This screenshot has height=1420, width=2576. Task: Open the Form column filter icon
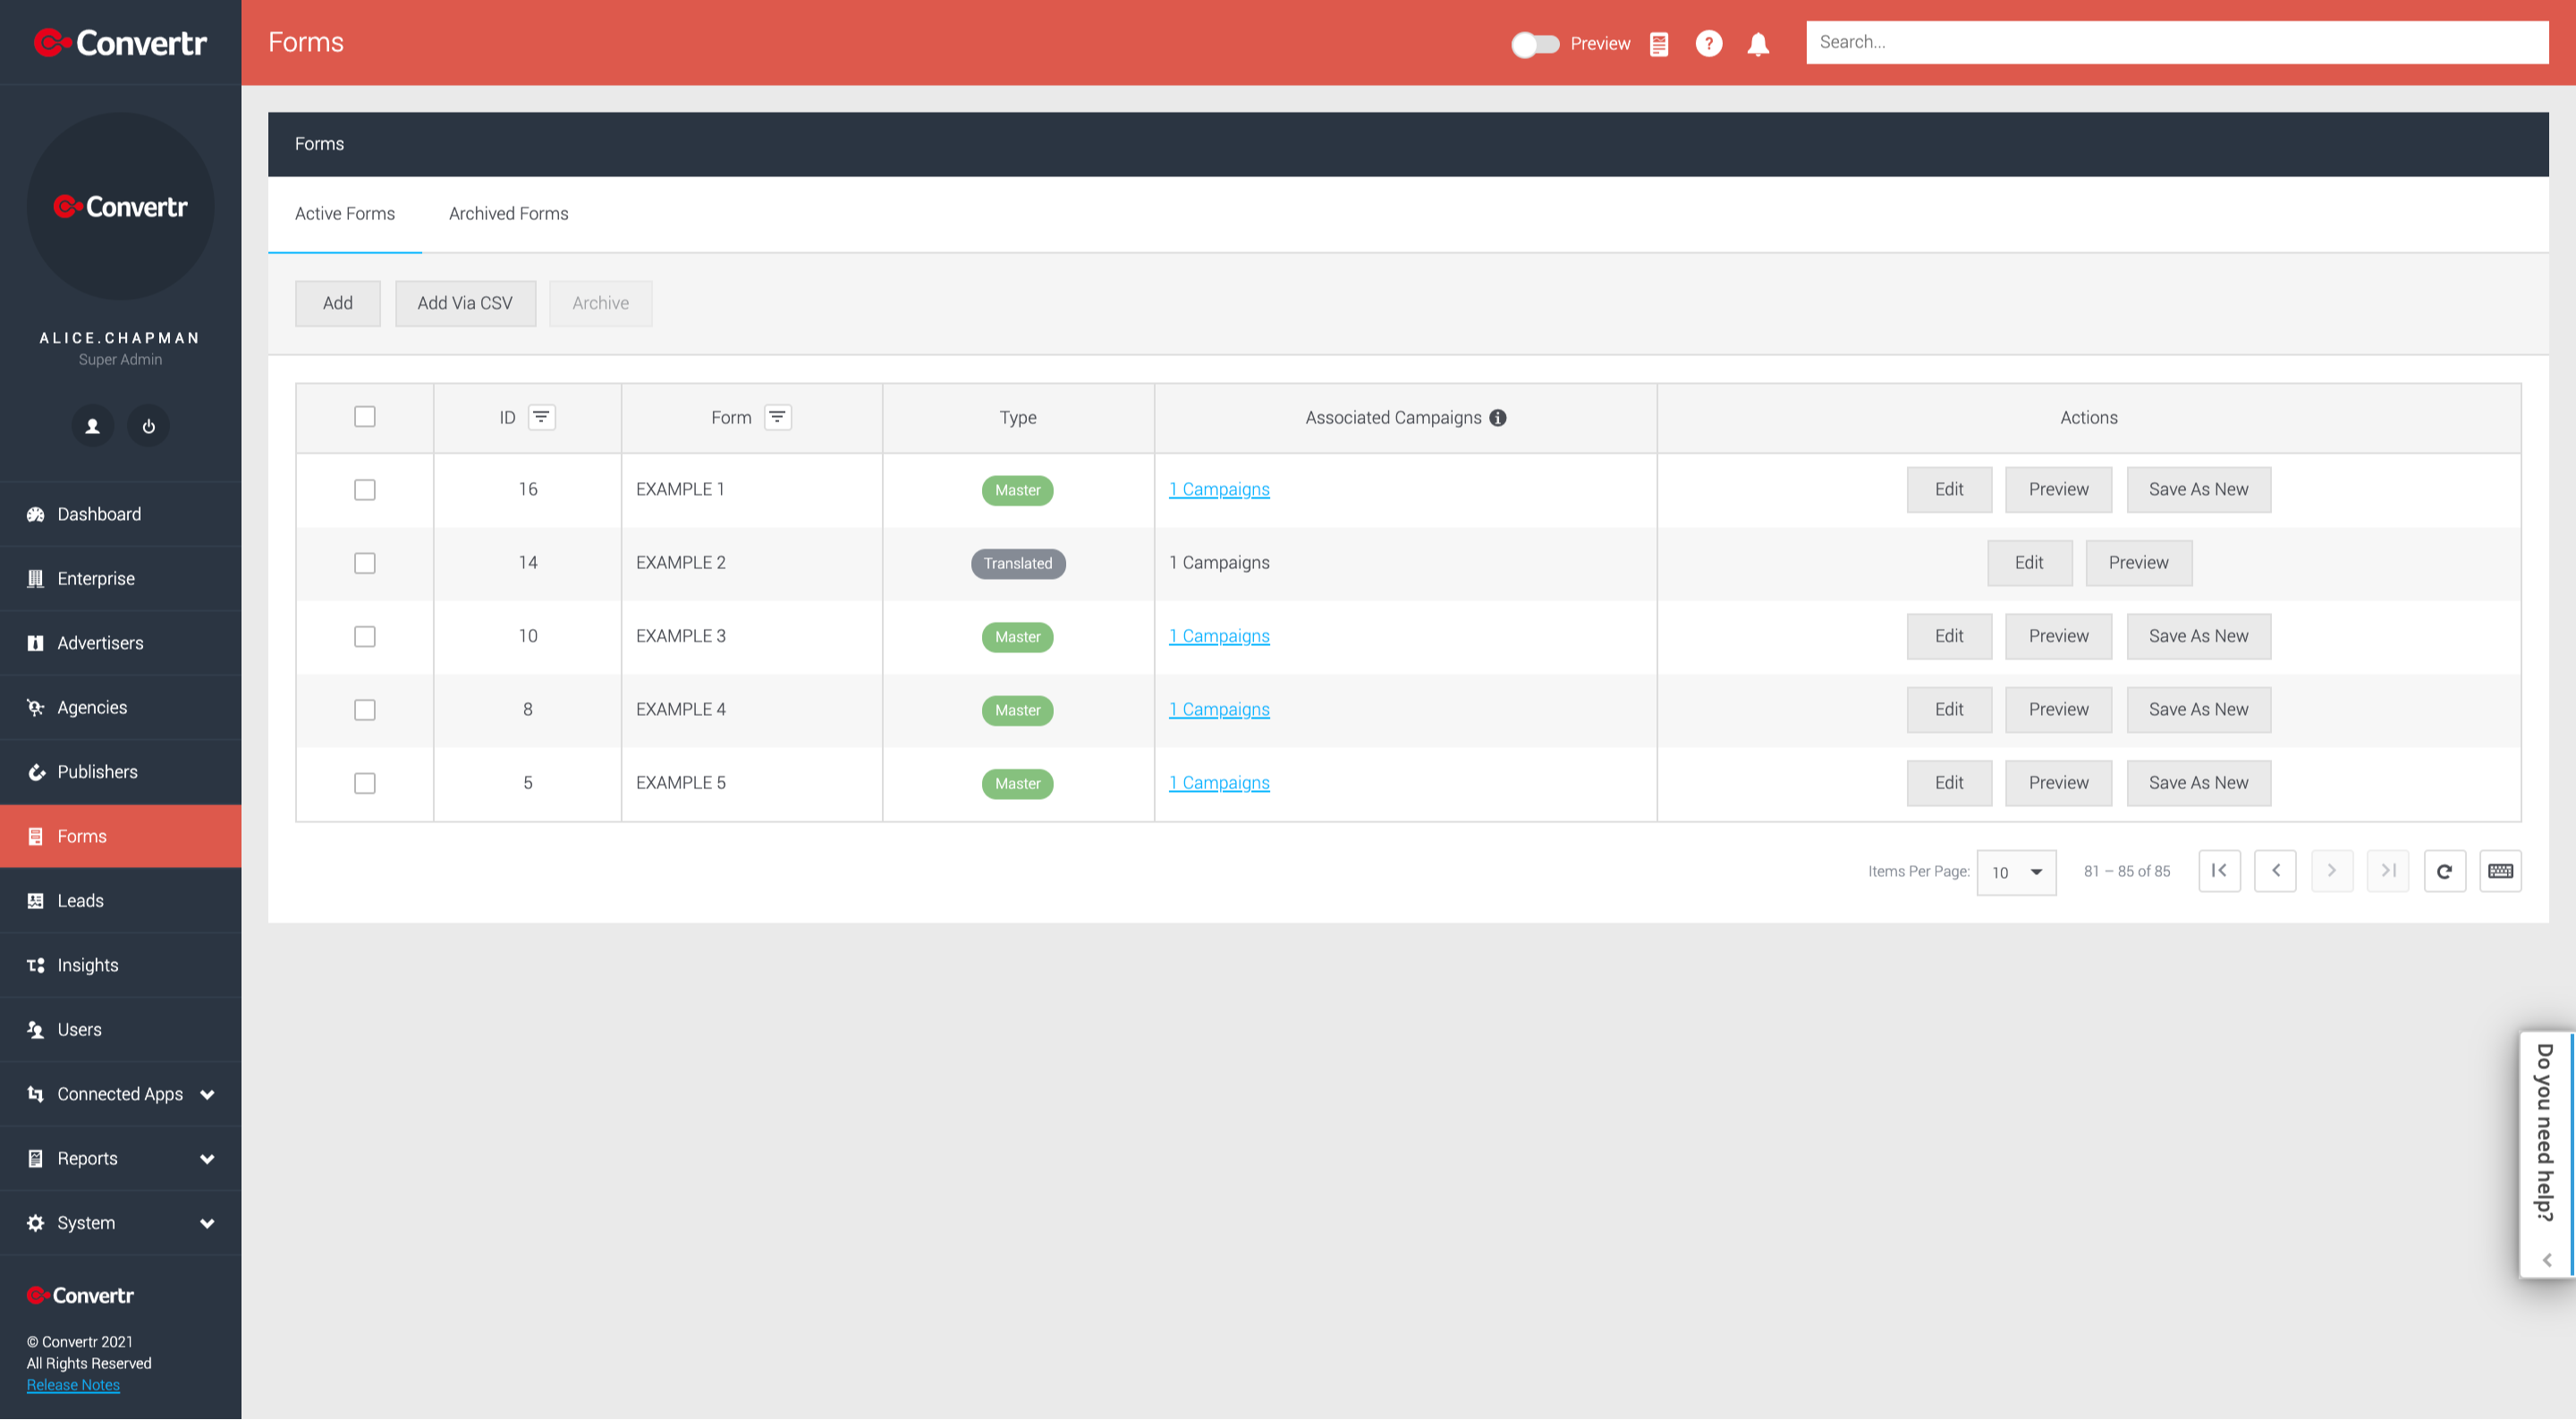777,417
